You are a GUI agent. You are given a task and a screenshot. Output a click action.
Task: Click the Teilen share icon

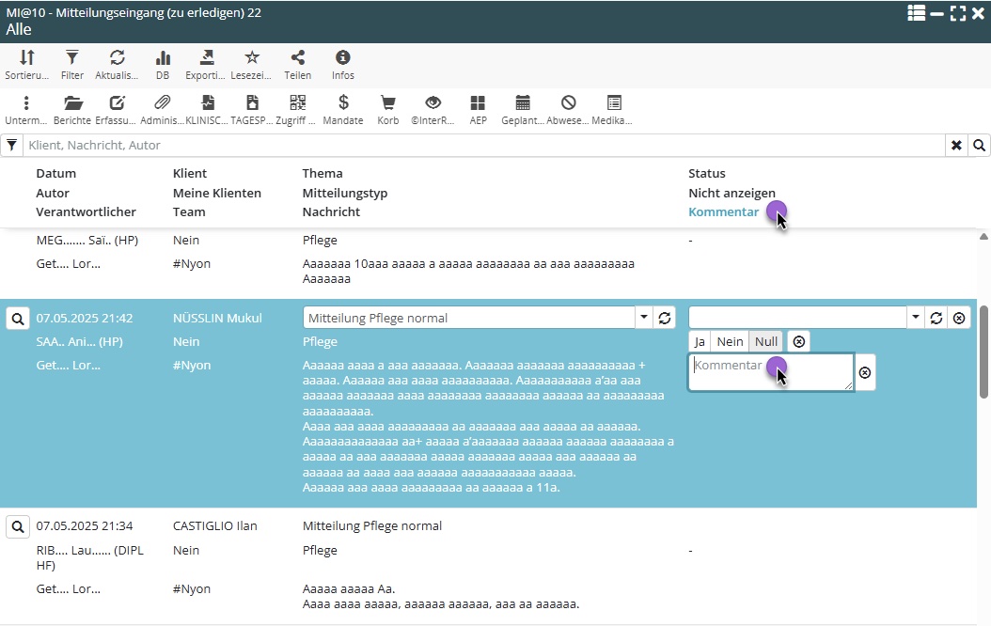coord(297,58)
